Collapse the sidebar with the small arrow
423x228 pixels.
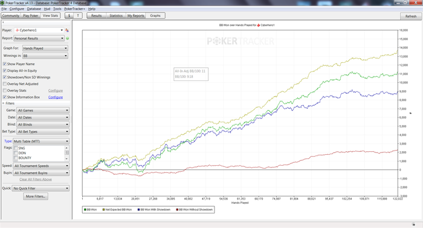(3, 22)
